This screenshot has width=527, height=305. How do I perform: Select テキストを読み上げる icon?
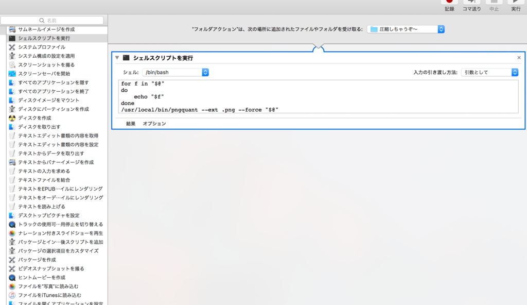pos(12,207)
